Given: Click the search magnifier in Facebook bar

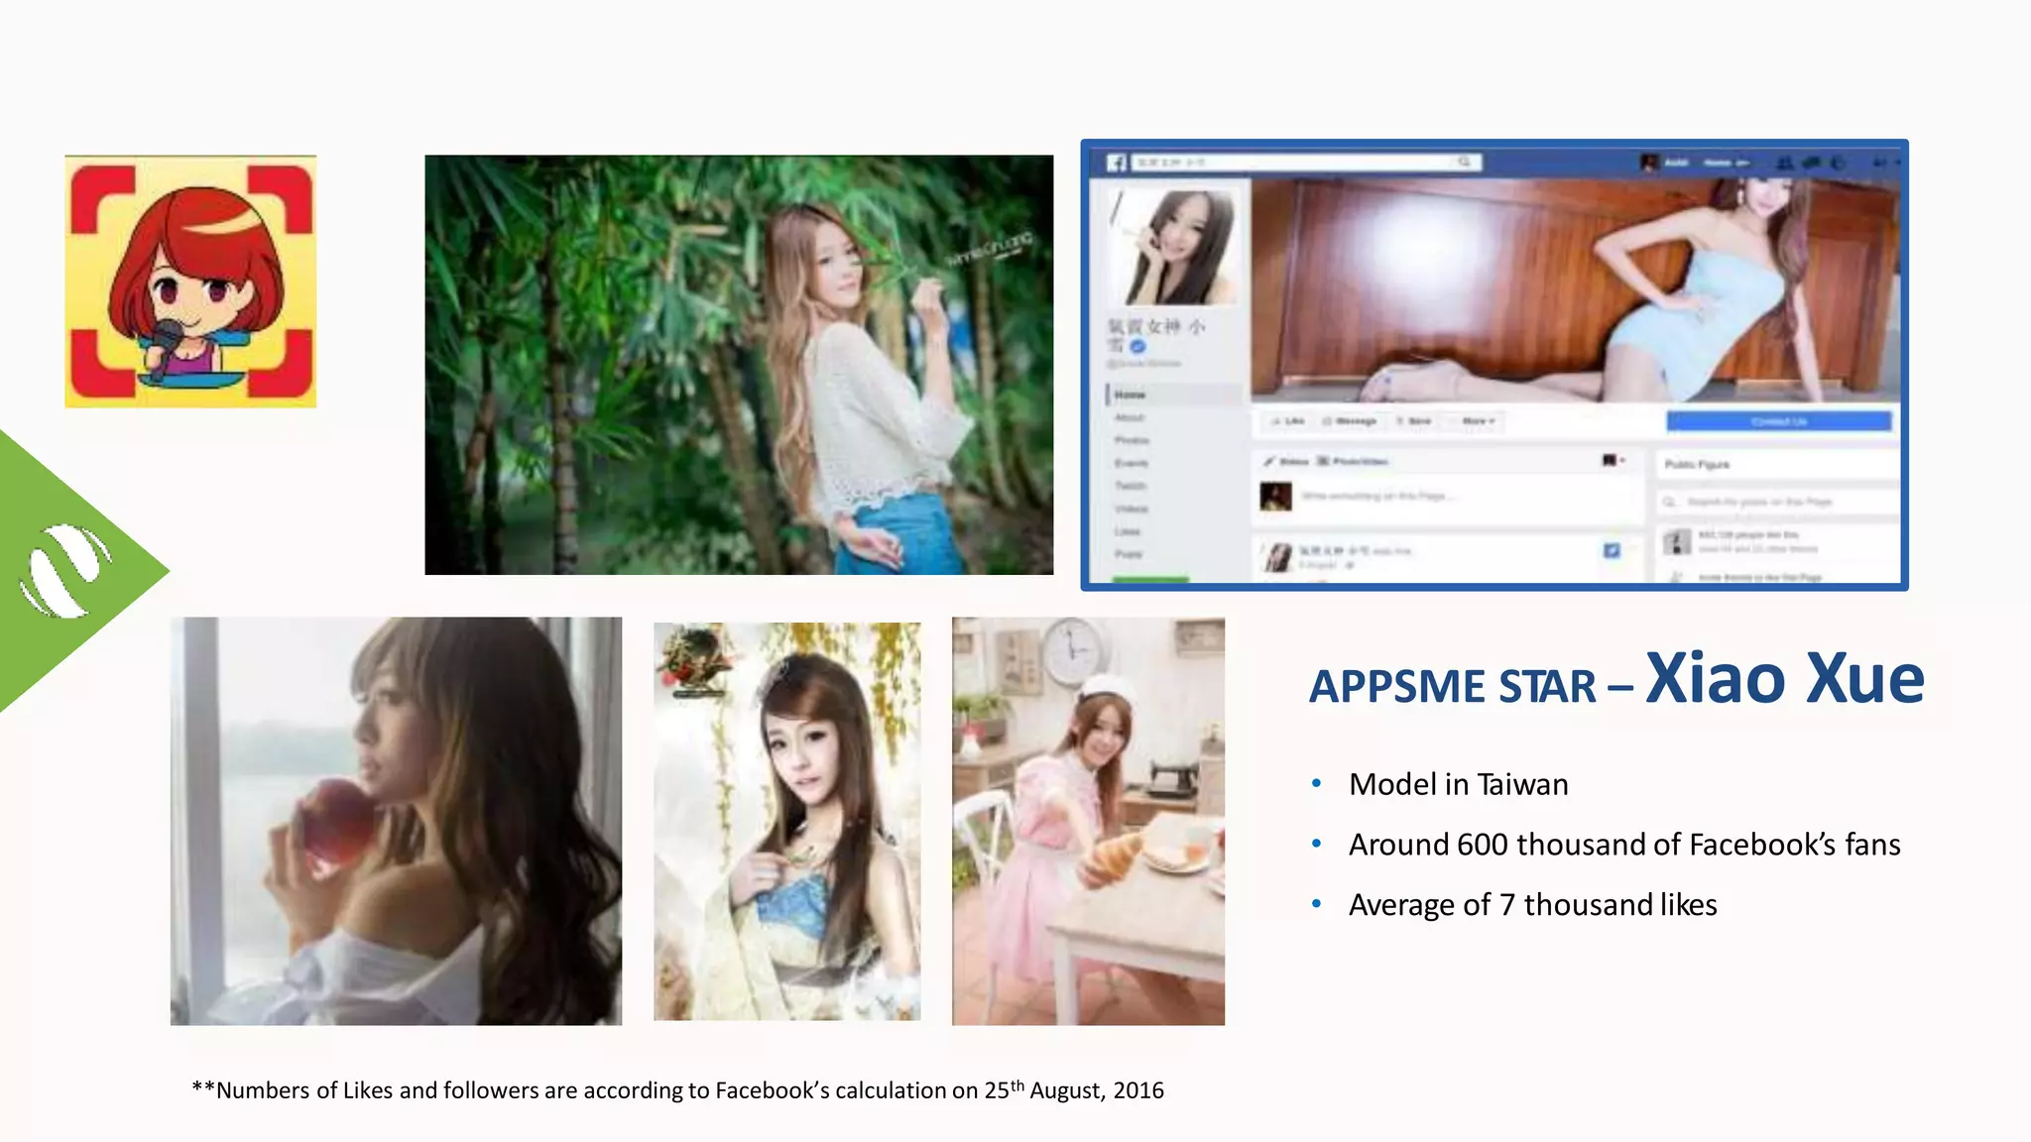Looking at the screenshot, I should tap(1464, 162).
